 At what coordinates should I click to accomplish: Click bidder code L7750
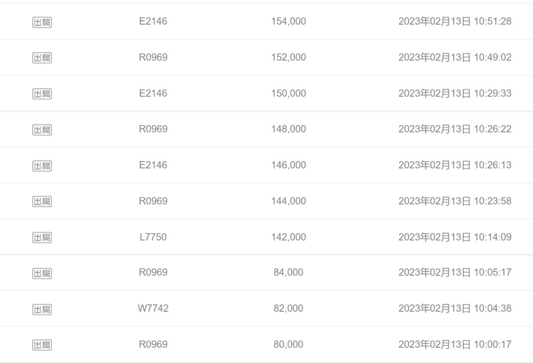click(x=153, y=237)
